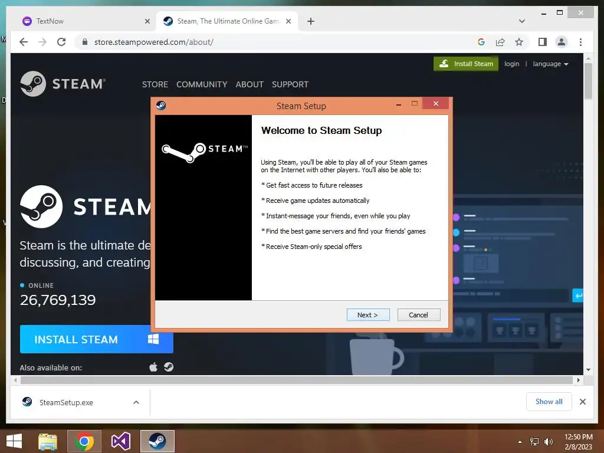This screenshot has width=604, height=453.
Task: Click the horizontal page scrollbar
Action: pos(297,380)
